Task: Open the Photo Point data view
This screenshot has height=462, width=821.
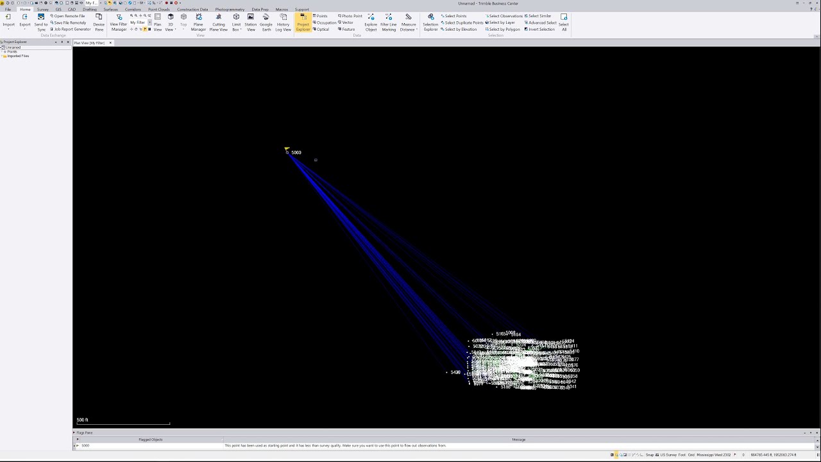Action: pos(350,16)
